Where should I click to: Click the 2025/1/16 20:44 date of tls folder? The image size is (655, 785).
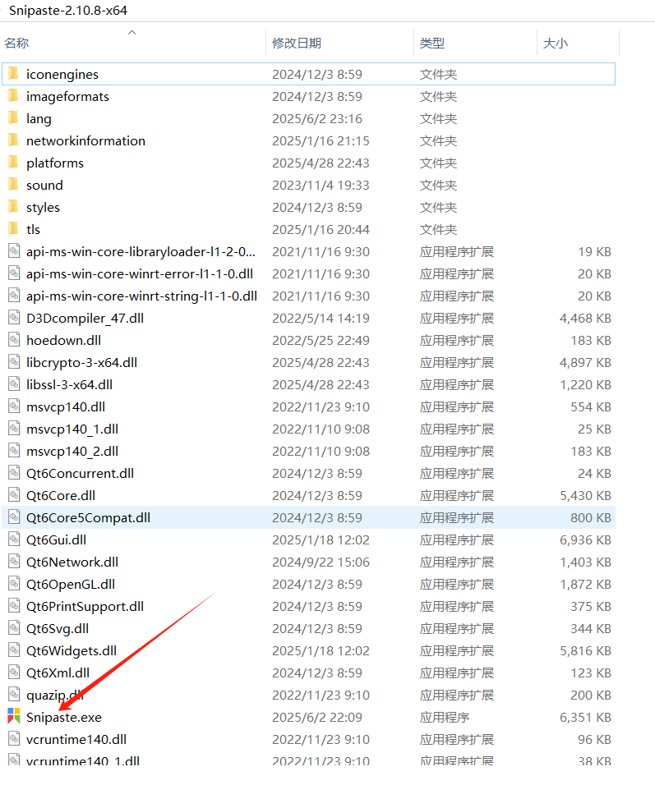(x=321, y=229)
